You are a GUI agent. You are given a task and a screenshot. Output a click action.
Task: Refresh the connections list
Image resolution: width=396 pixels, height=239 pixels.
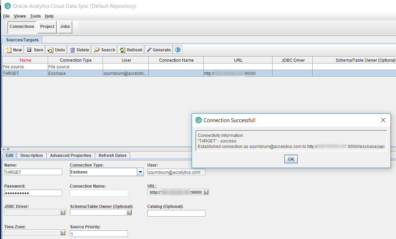[131, 50]
